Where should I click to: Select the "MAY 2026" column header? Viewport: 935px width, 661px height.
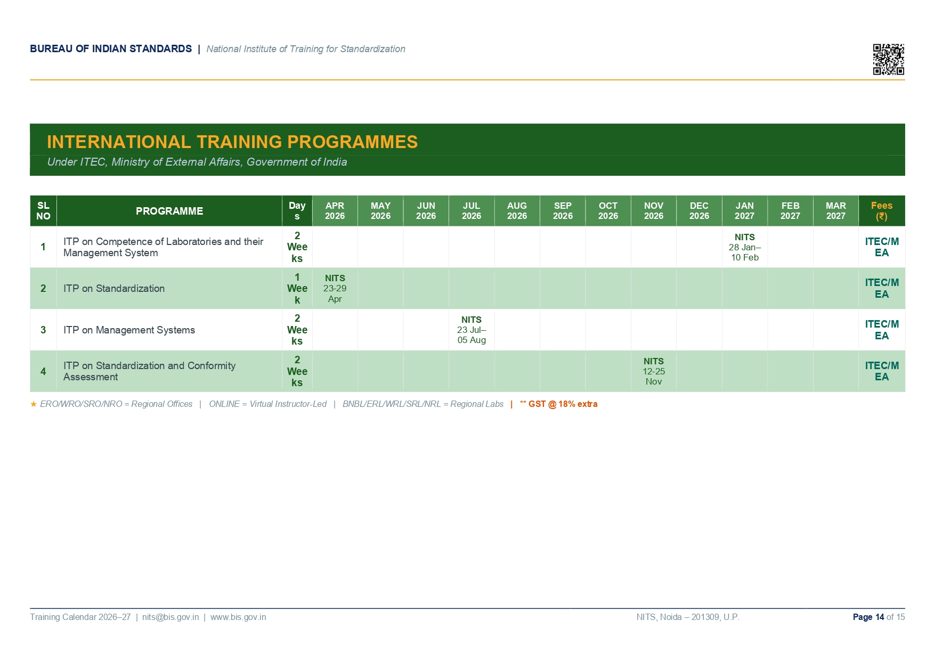380,211
